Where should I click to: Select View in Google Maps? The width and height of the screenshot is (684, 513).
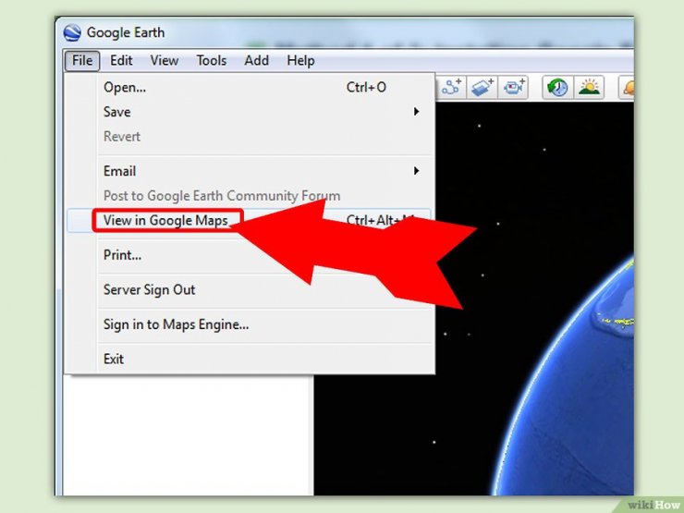coord(166,220)
